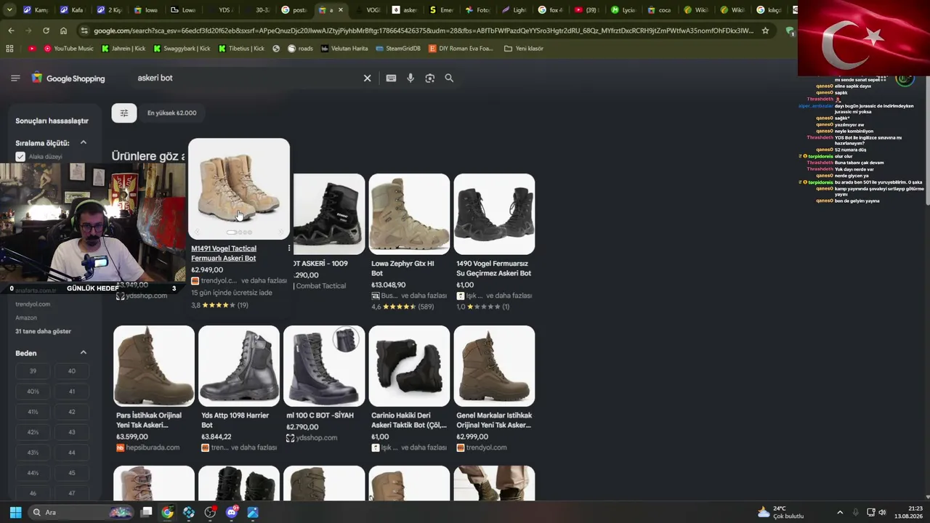The width and height of the screenshot is (930, 523).
Task: Switch to the YouTube (39) browser tab
Action: (586, 10)
